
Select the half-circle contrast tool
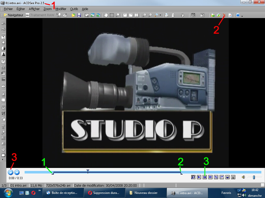pyautogui.click(x=3, y=48)
